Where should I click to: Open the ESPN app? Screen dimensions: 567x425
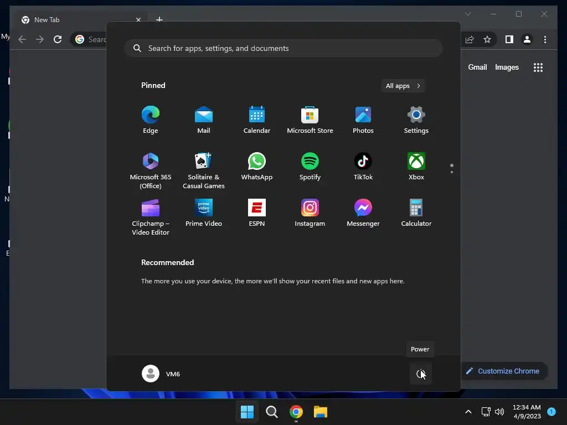257,213
